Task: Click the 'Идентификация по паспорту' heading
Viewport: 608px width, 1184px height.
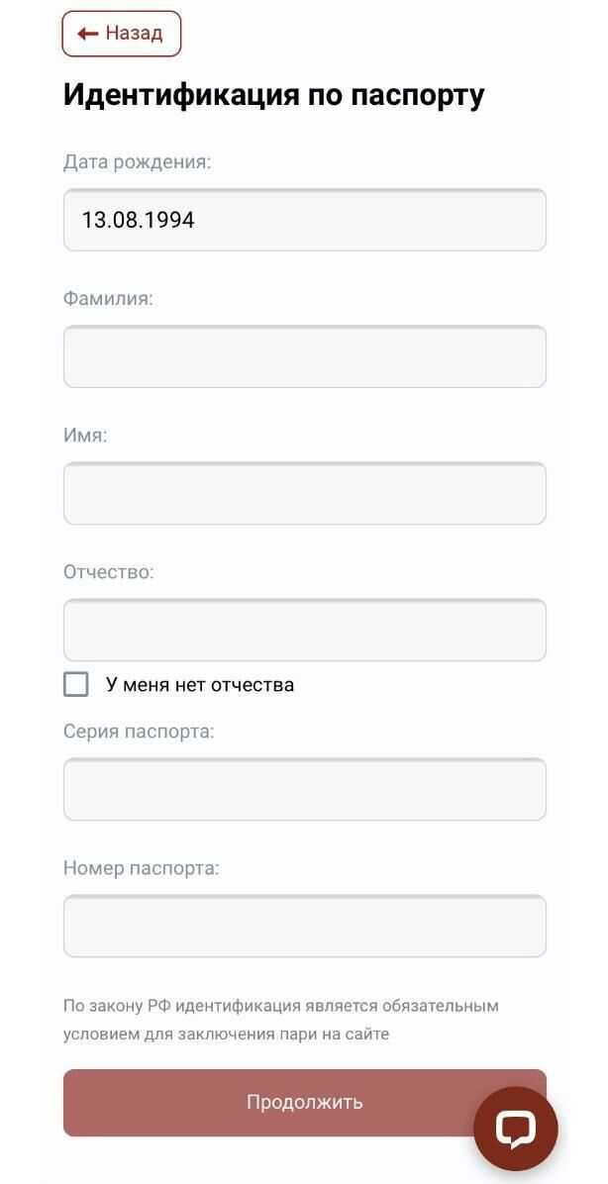Action: (273, 96)
